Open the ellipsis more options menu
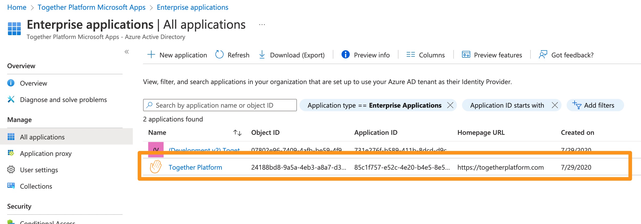641x224 pixels. (262, 25)
